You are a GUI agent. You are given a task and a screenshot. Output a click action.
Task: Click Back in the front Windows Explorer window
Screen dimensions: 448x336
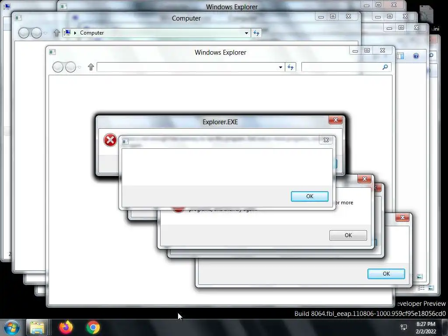58,67
